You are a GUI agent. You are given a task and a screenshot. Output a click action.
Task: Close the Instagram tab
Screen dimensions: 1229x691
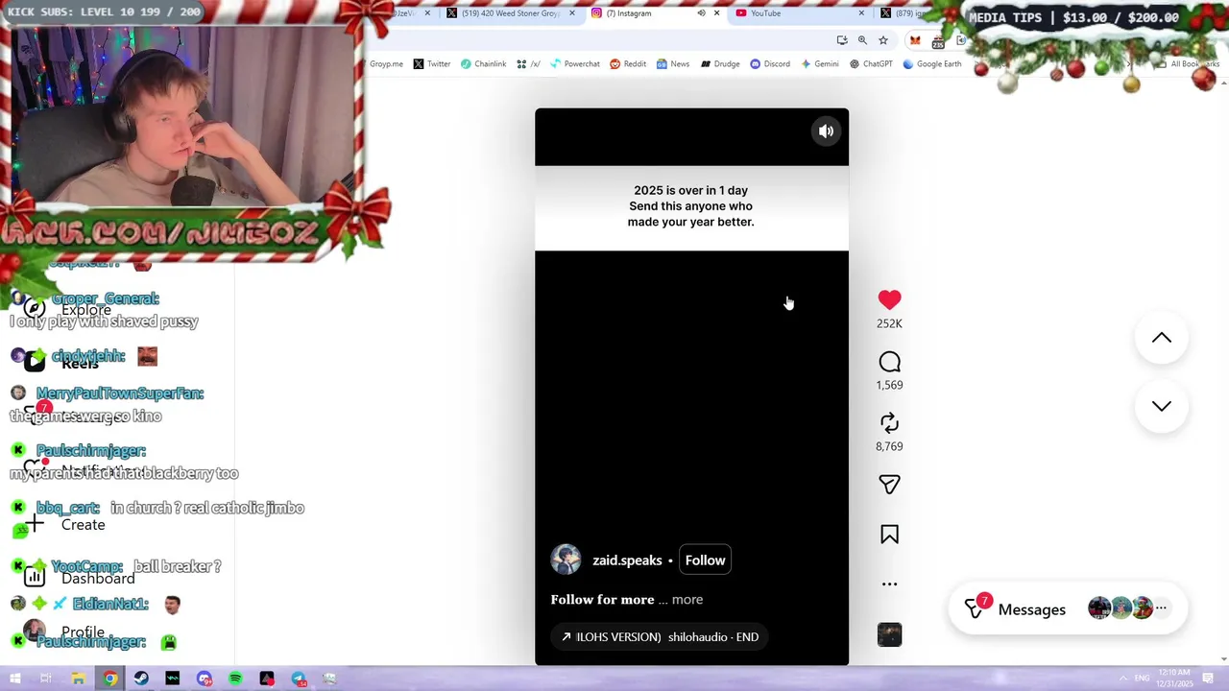[x=716, y=13]
